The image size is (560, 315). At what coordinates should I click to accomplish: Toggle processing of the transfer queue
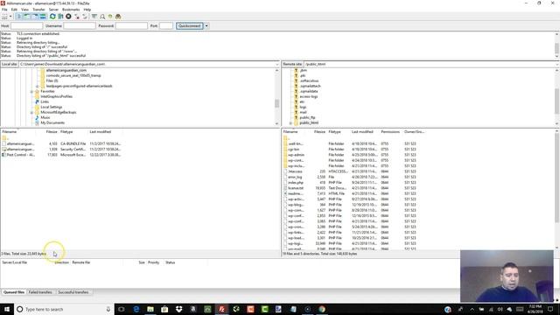point(60,17)
